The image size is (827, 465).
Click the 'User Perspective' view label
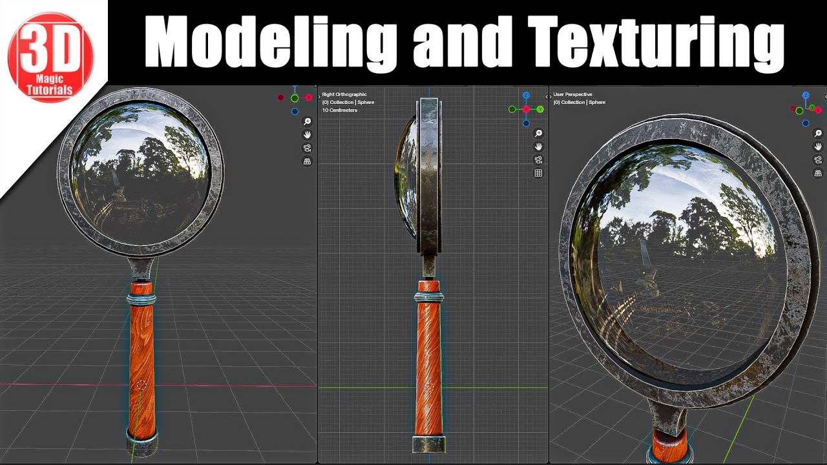(x=572, y=95)
